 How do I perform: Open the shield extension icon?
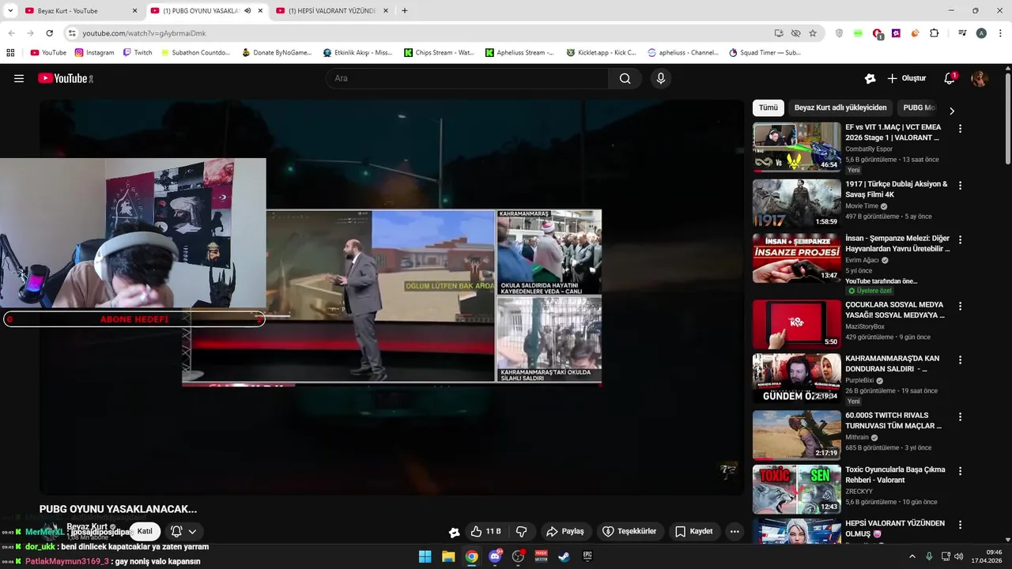click(839, 33)
